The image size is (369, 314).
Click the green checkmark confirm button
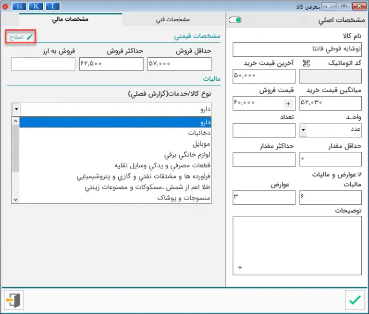[x=355, y=300]
